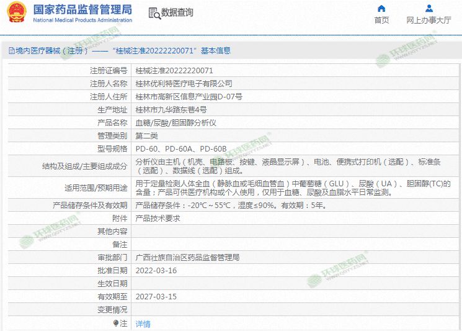462x331 pixels.
Task: Click the lightbulb icon beside 注
Action: point(115,324)
